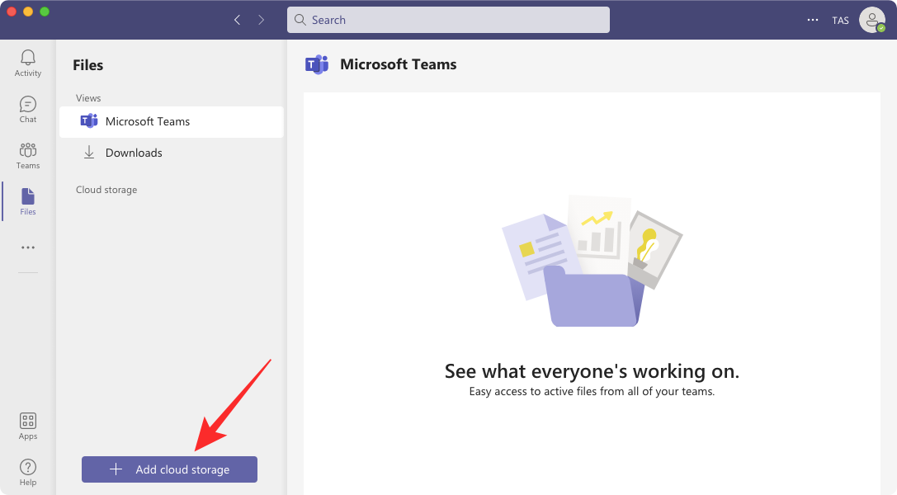Select the Files icon in the app rail
This screenshot has height=495, width=897.
(27, 200)
